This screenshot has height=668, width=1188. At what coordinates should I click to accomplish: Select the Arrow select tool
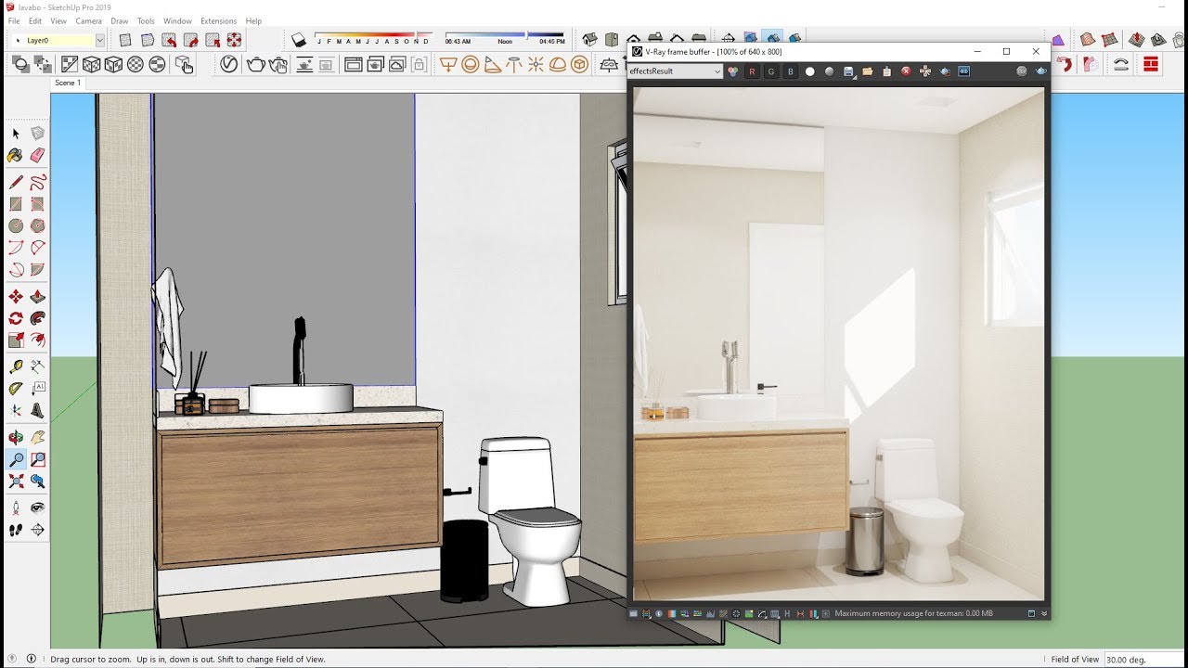point(16,134)
